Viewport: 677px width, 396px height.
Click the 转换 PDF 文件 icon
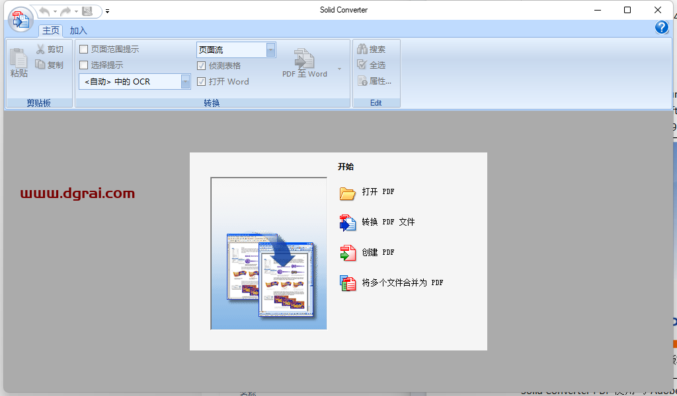tap(348, 223)
